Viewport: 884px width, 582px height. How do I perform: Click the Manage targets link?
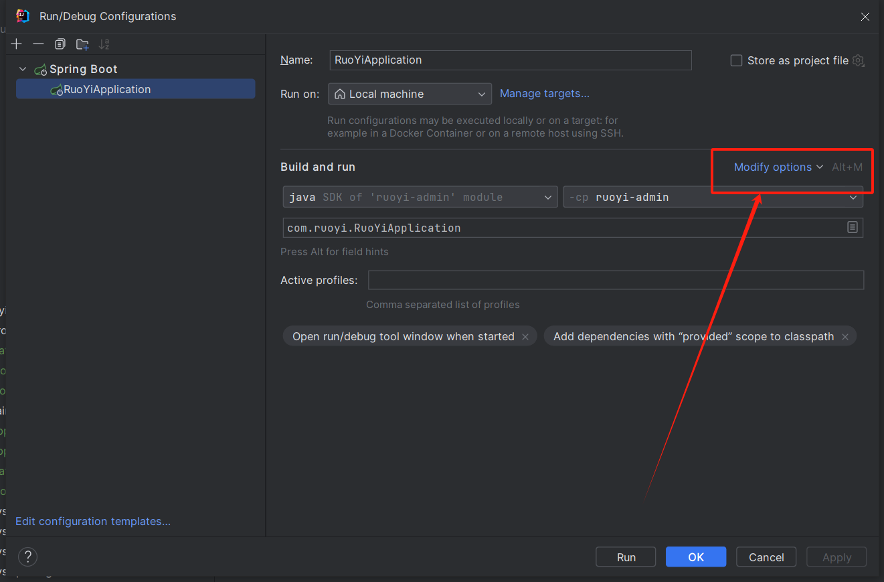tap(545, 94)
